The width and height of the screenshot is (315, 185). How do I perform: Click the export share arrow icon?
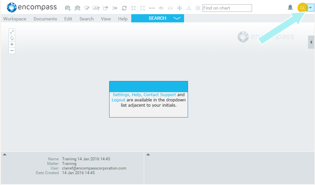[106, 8]
